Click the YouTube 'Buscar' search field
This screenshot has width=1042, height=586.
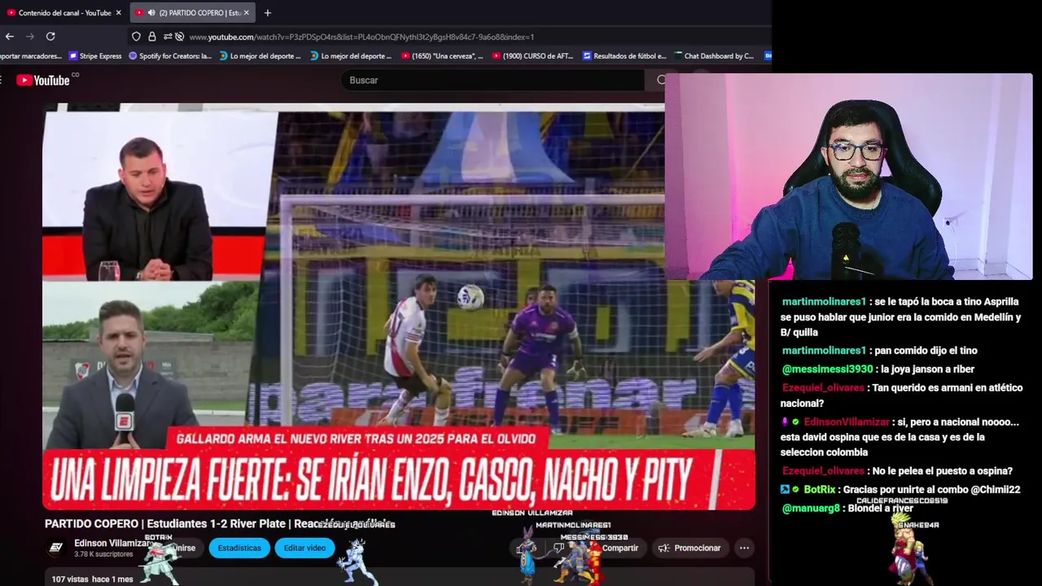(493, 80)
